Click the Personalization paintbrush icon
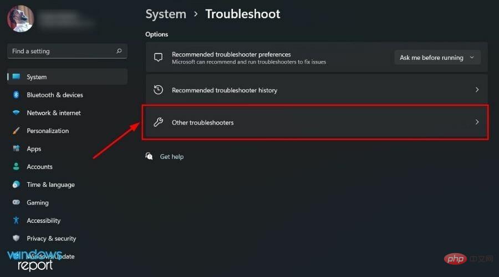Screen dimensions: 499x277 [16, 131]
